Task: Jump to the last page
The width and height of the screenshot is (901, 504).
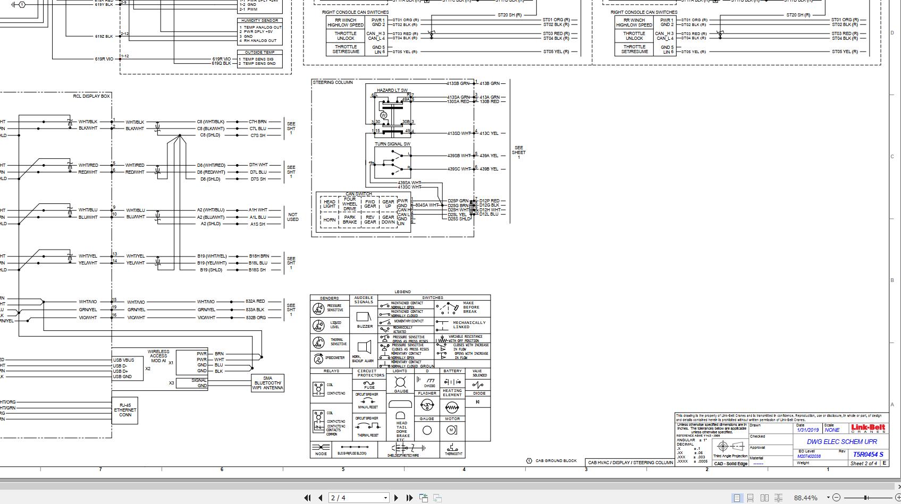Action: pyautogui.click(x=409, y=498)
